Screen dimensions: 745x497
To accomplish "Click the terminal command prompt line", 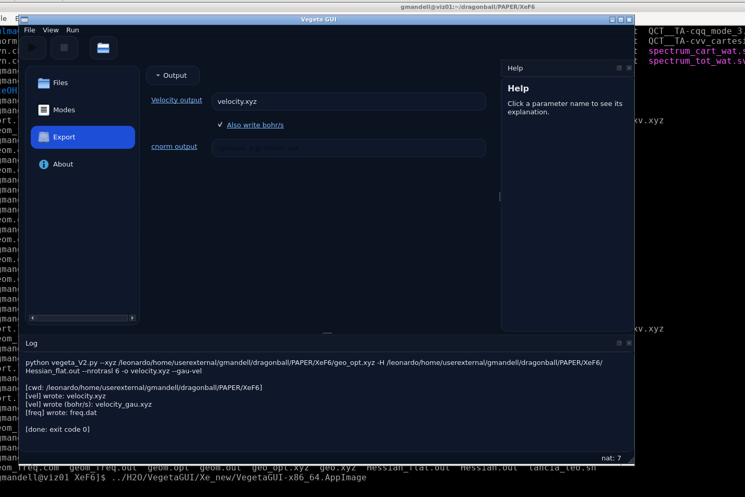I will [x=183, y=477].
